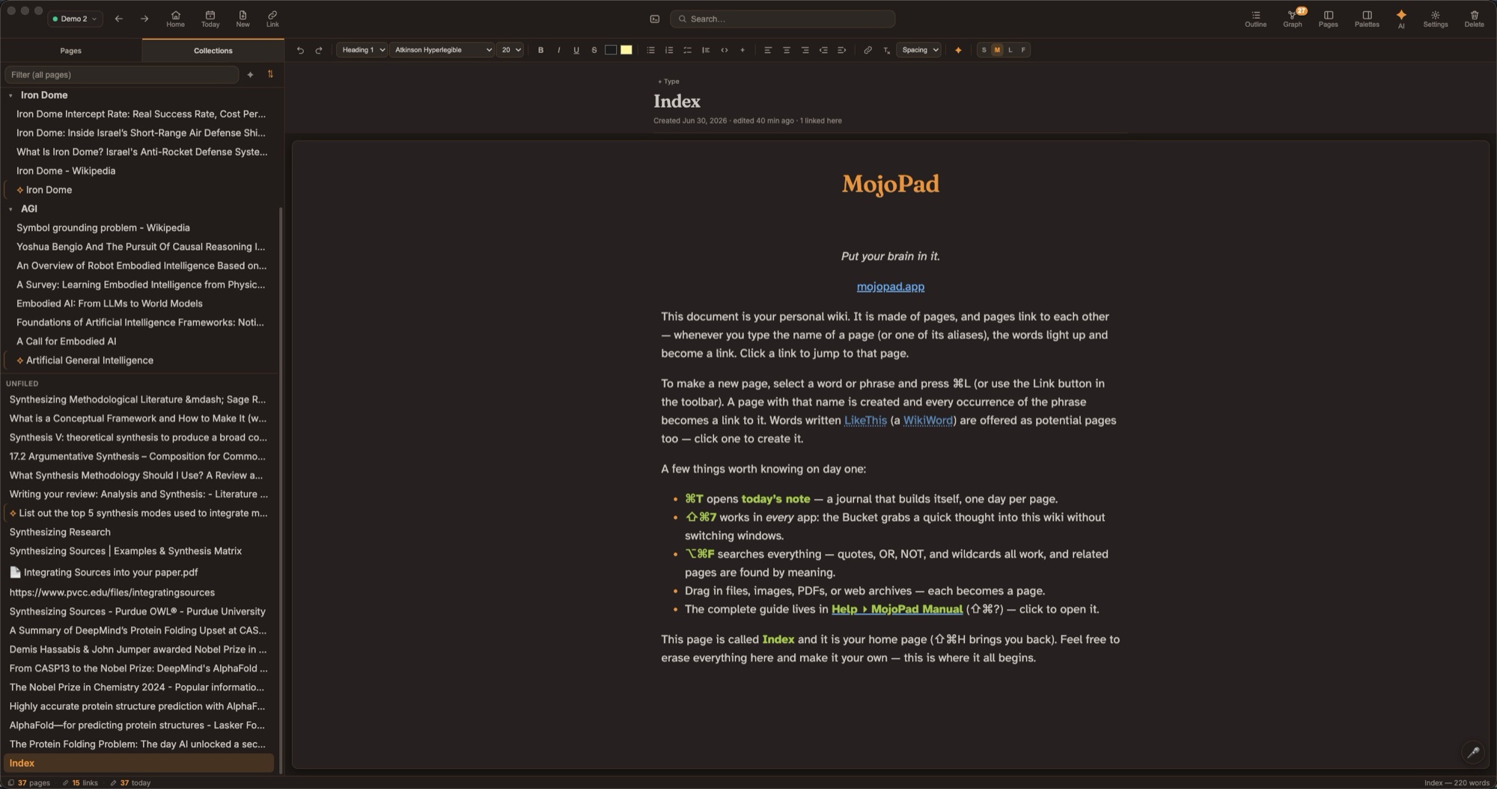Click the WikiWord link
The image size is (1497, 789).
click(927, 420)
